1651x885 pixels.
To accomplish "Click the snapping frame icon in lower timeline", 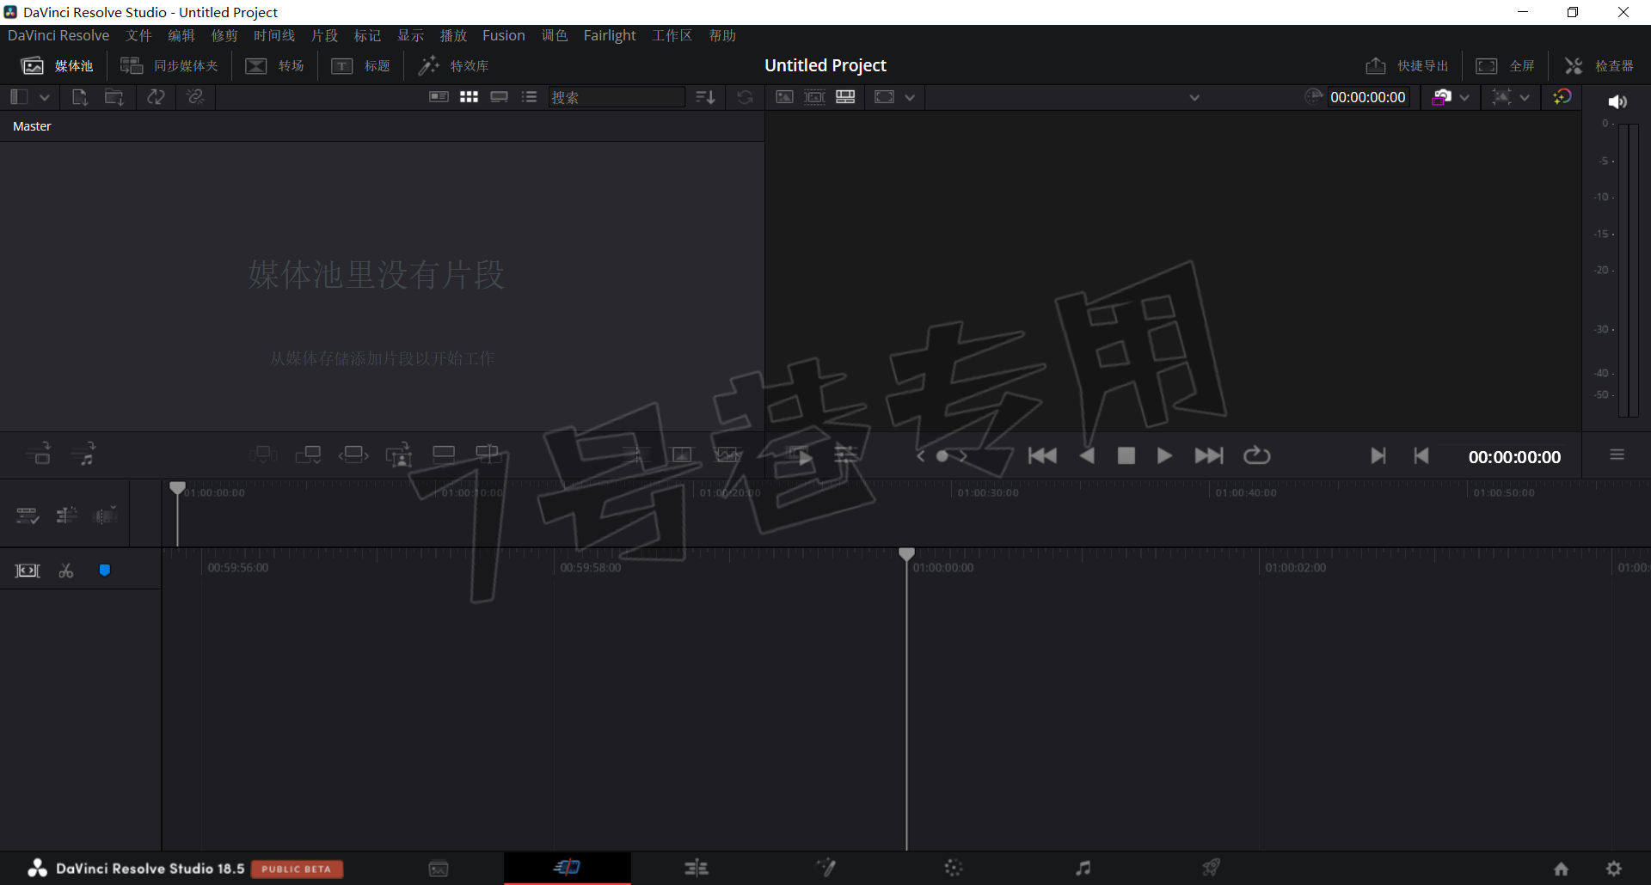I will coord(28,571).
